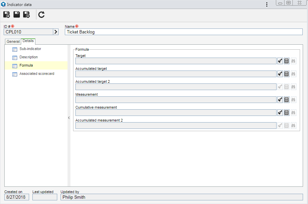Screen dimensions: 308x204
Task: Select the Details tab
Action: 28,41
